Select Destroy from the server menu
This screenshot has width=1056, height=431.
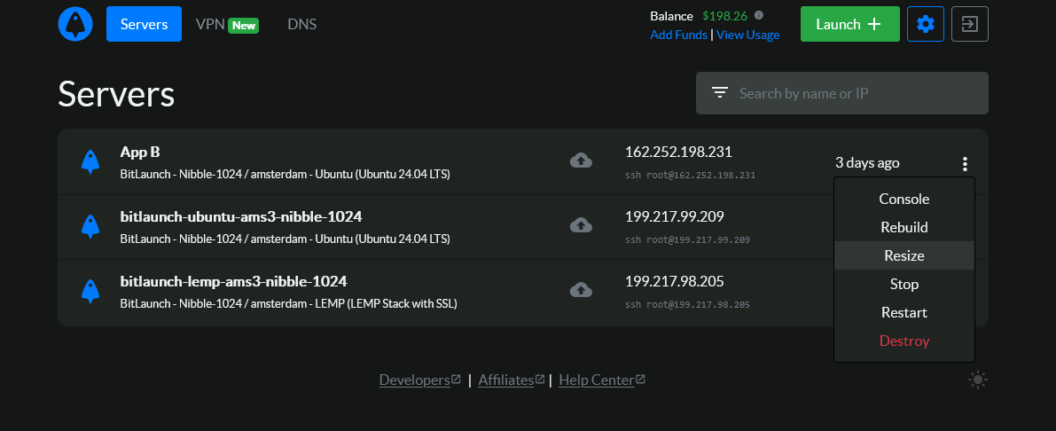[903, 341]
